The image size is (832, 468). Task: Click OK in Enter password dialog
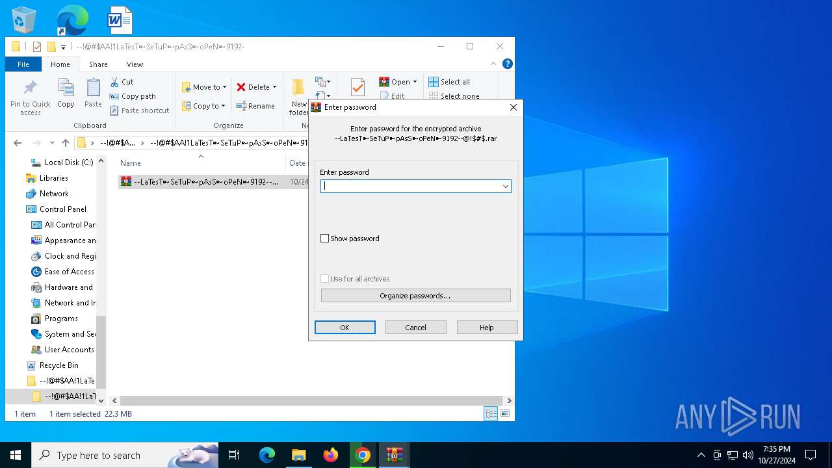(345, 328)
